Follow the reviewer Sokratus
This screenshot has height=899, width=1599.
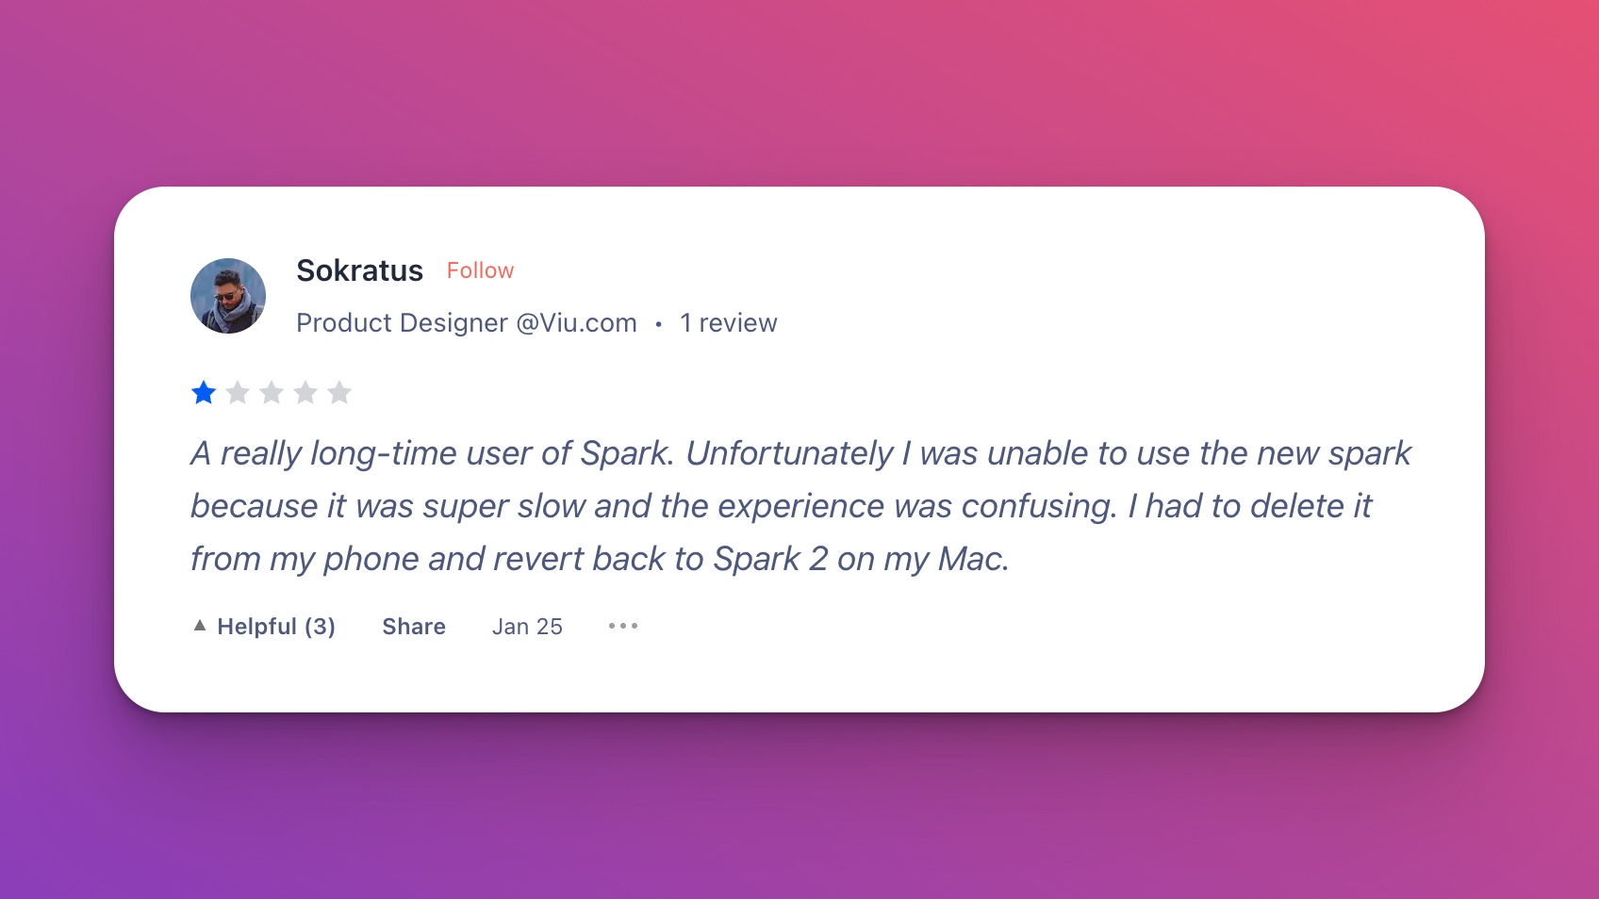click(x=481, y=270)
